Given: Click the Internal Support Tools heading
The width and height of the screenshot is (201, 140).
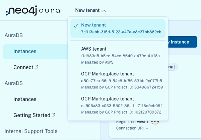Looking at the screenshot, I should tap(31, 131).
